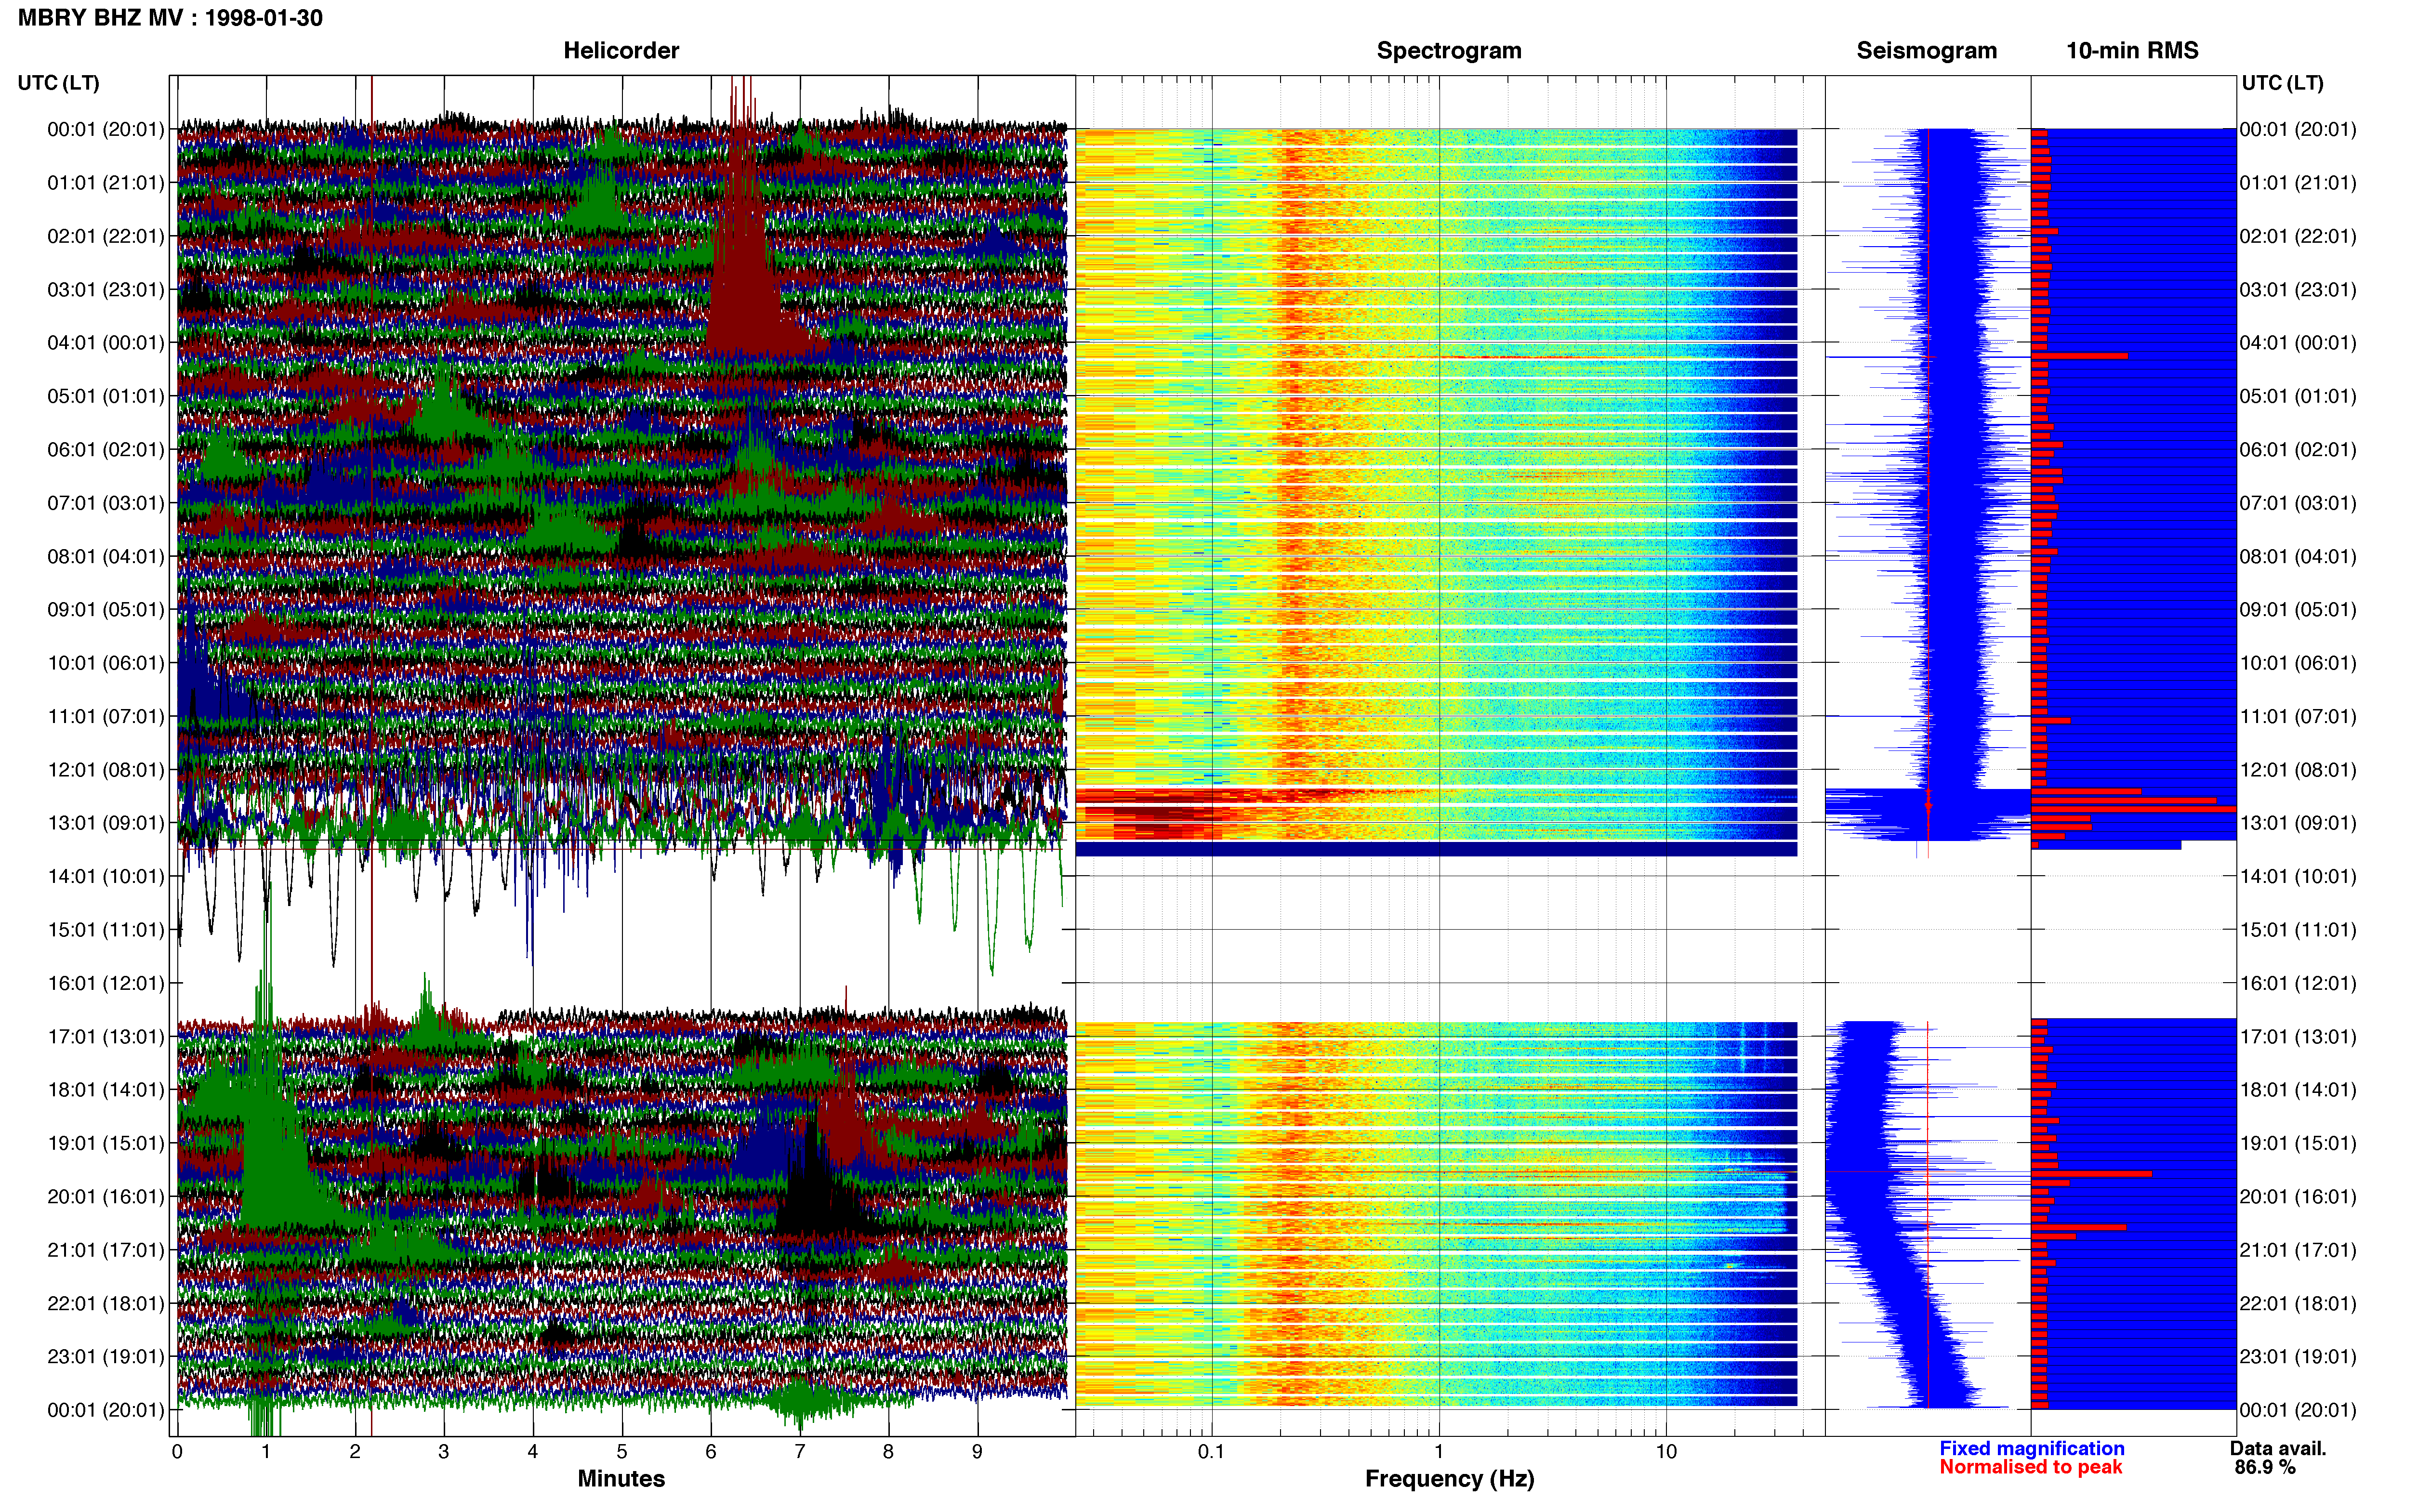This screenshot has width=2418, height=1512.
Task: Select the Spectrogram panel heading
Action: click(x=1449, y=51)
